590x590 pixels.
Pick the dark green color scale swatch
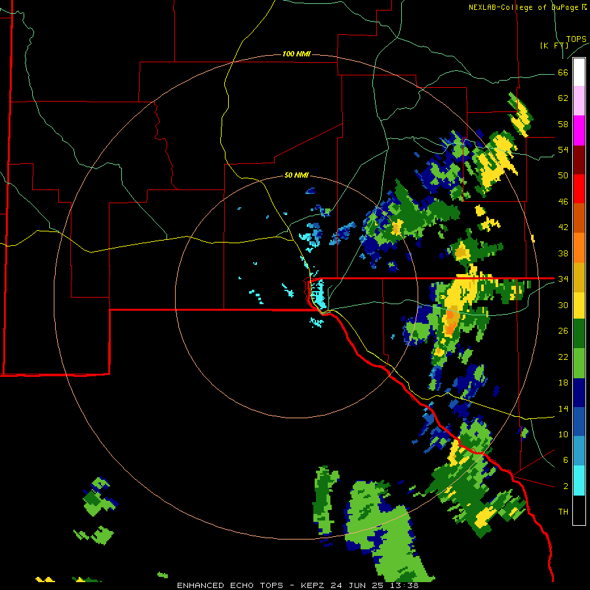[x=579, y=334]
